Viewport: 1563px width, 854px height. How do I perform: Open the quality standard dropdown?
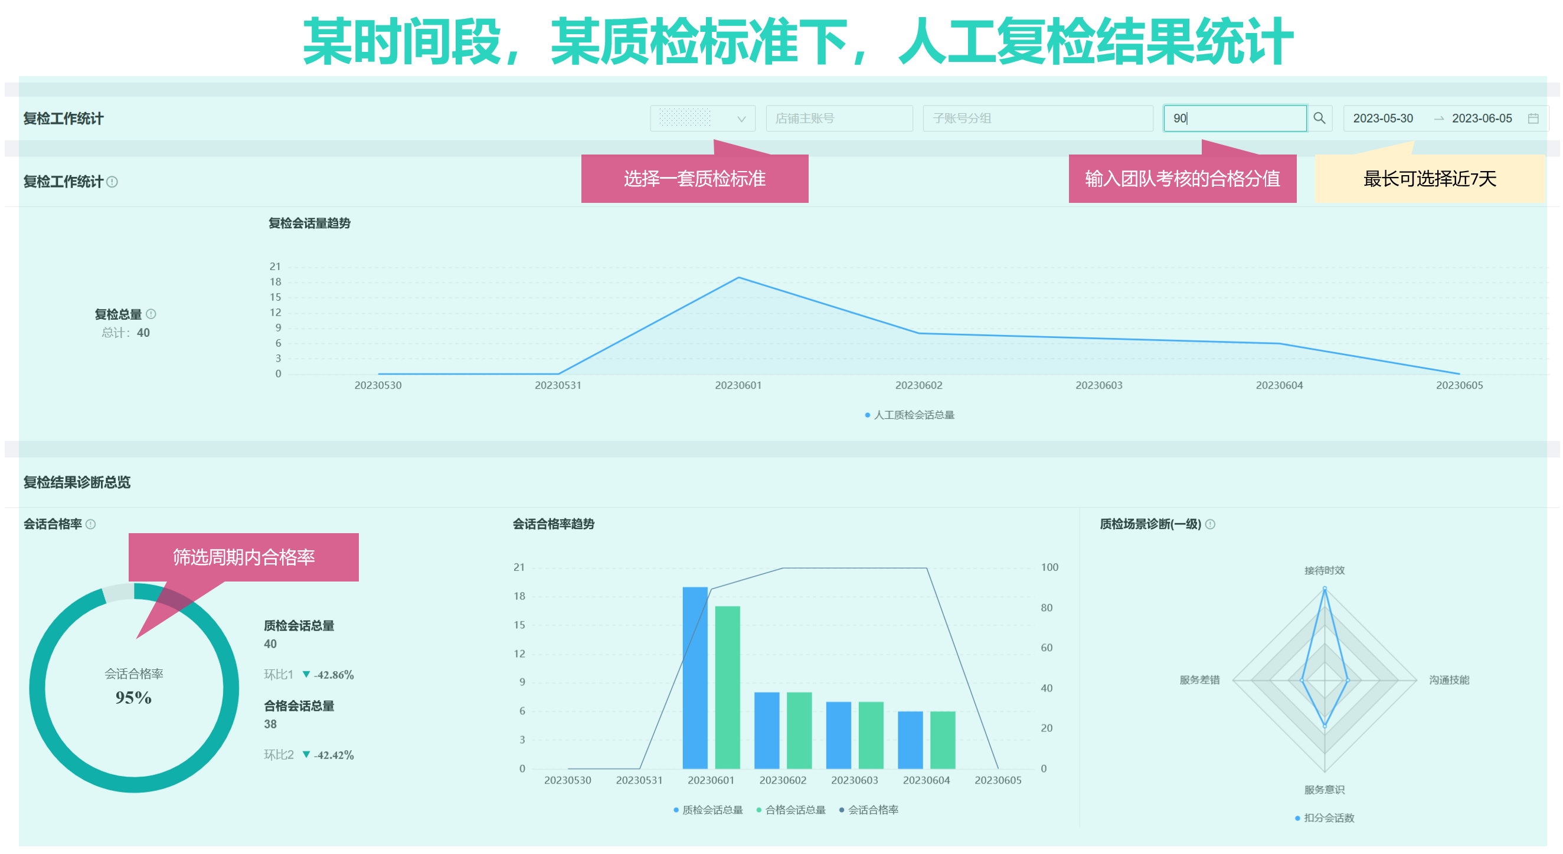click(702, 118)
